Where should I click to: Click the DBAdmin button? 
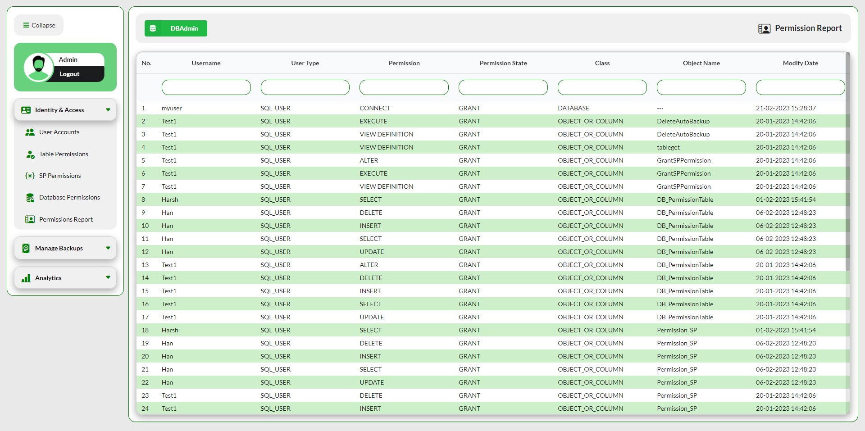pos(176,28)
